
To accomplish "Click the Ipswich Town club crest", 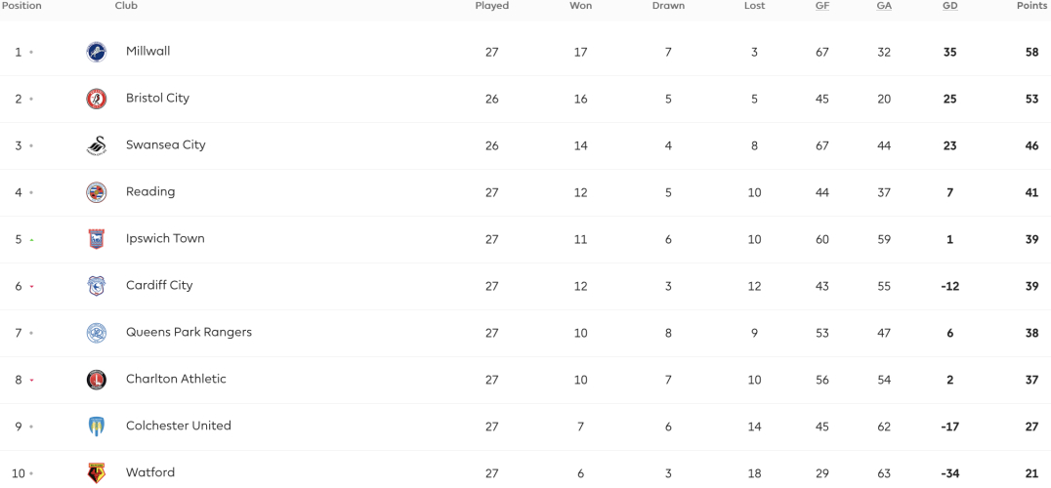I will [97, 239].
